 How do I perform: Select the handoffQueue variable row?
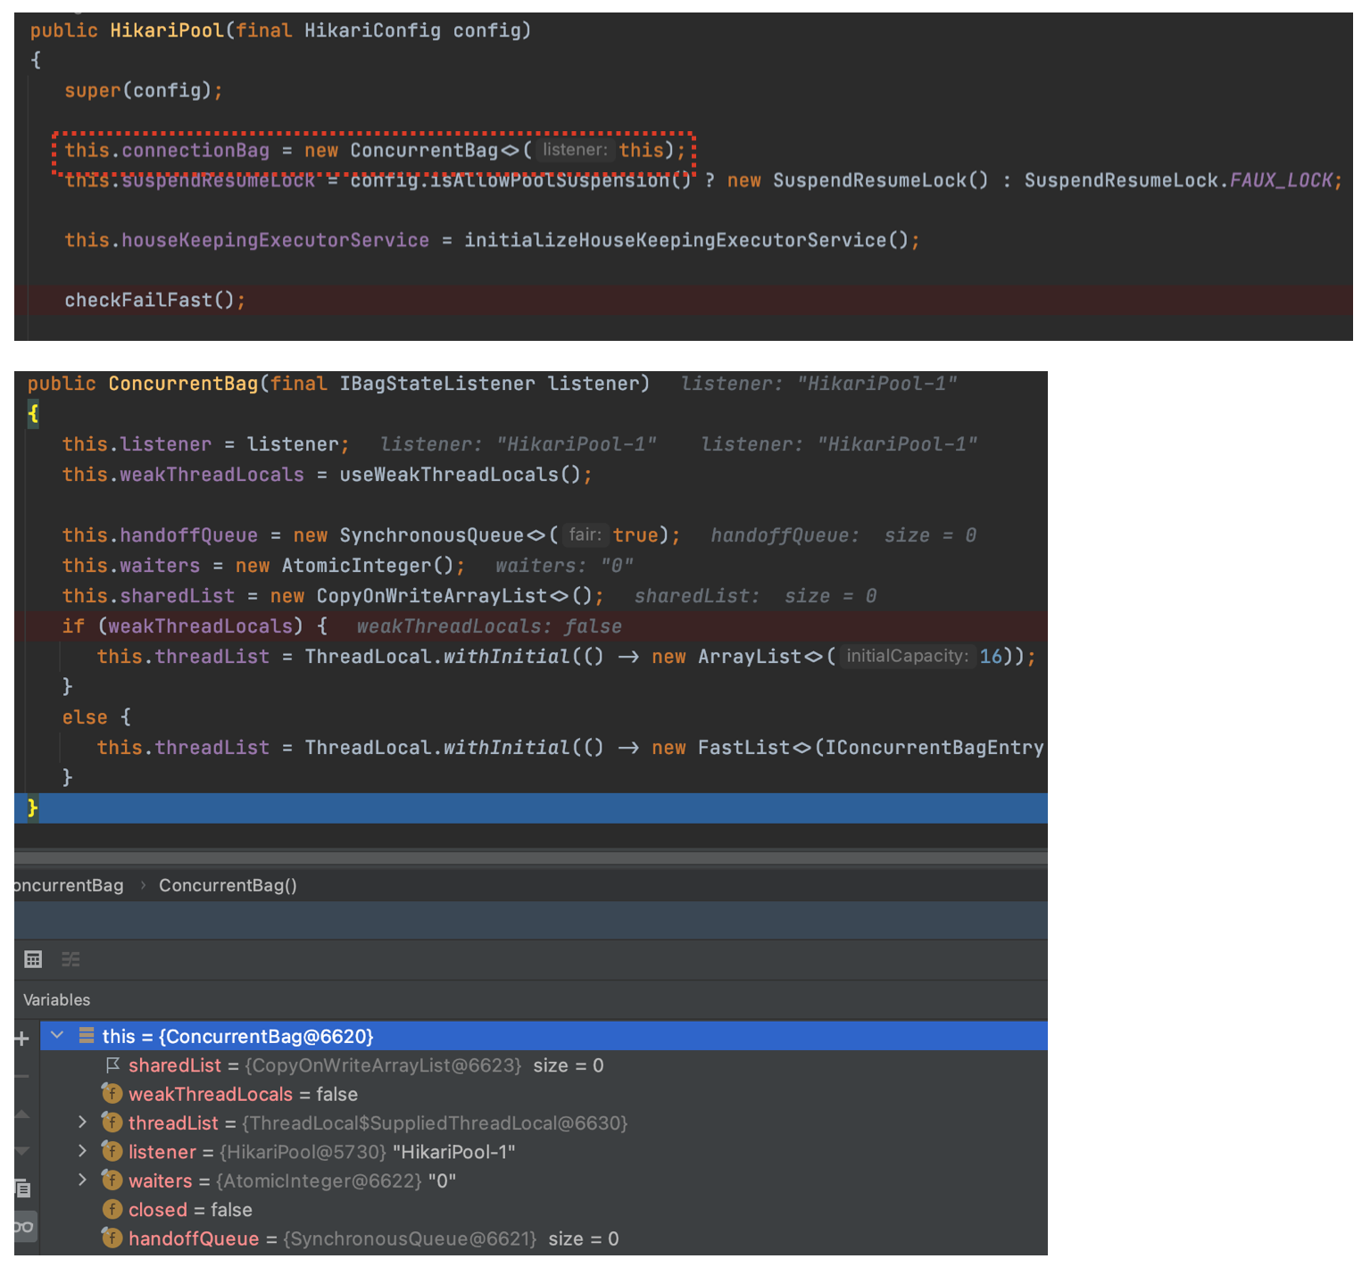tap(544, 1238)
